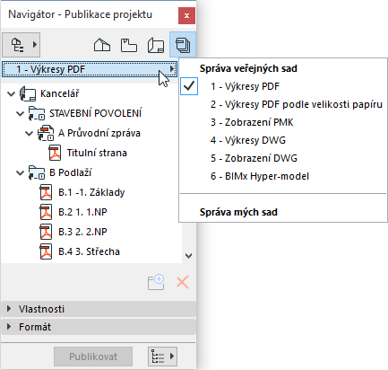Select A Průvodní zpráva tree item
The image size is (388, 370).
tap(99, 133)
